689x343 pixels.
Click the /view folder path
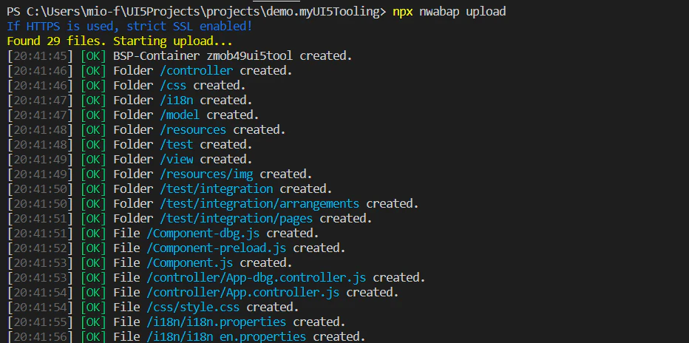point(176,160)
